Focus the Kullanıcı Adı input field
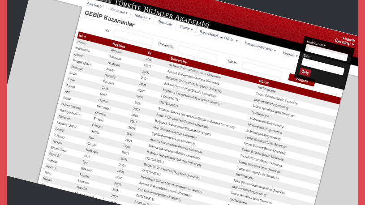 pos(326,53)
